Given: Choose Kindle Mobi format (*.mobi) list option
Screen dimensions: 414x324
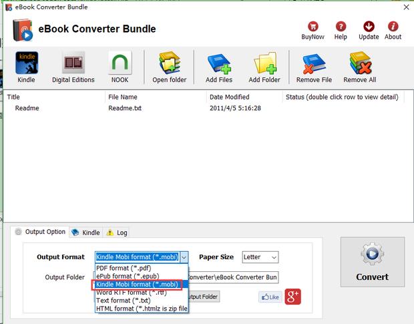Looking at the screenshot, I should [x=142, y=285].
